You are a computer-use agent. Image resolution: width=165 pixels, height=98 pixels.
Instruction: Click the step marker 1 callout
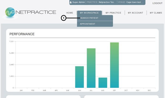click(63, 18)
